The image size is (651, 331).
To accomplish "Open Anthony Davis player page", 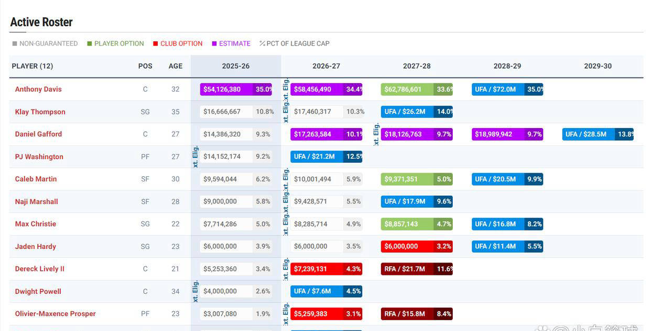I will [x=38, y=89].
